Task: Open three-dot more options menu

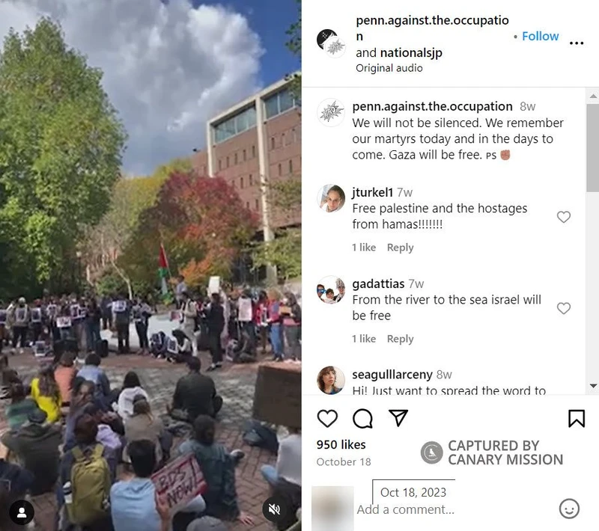Action: pos(576,43)
